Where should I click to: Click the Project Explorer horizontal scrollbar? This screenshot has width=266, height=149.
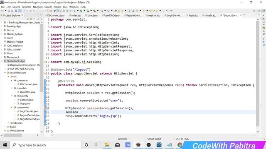click(x=13, y=135)
